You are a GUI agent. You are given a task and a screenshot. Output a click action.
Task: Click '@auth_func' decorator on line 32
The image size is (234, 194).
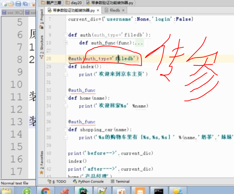click(x=82, y=90)
